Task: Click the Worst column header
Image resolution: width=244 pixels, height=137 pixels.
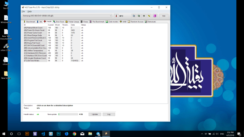Action: [x=58, y=25]
